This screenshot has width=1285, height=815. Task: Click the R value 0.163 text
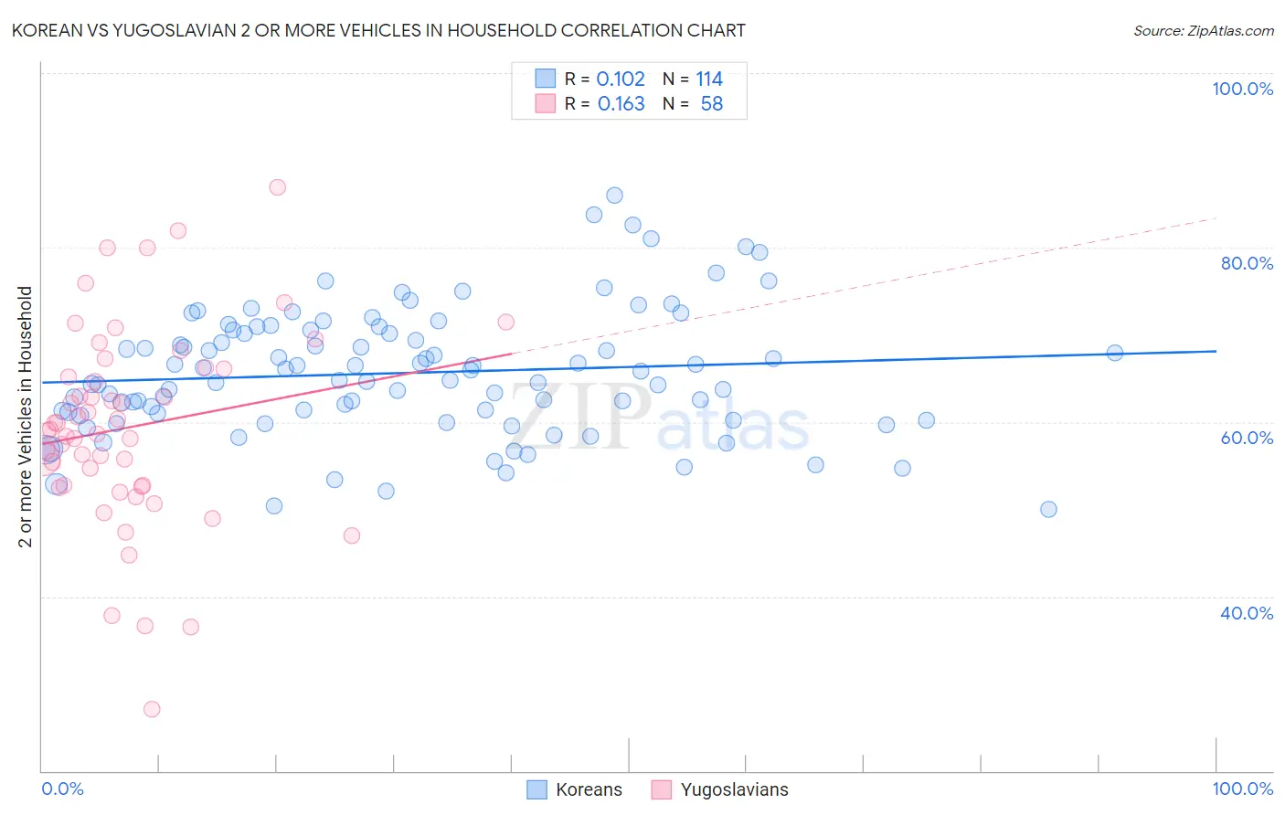pyautogui.click(x=621, y=103)
